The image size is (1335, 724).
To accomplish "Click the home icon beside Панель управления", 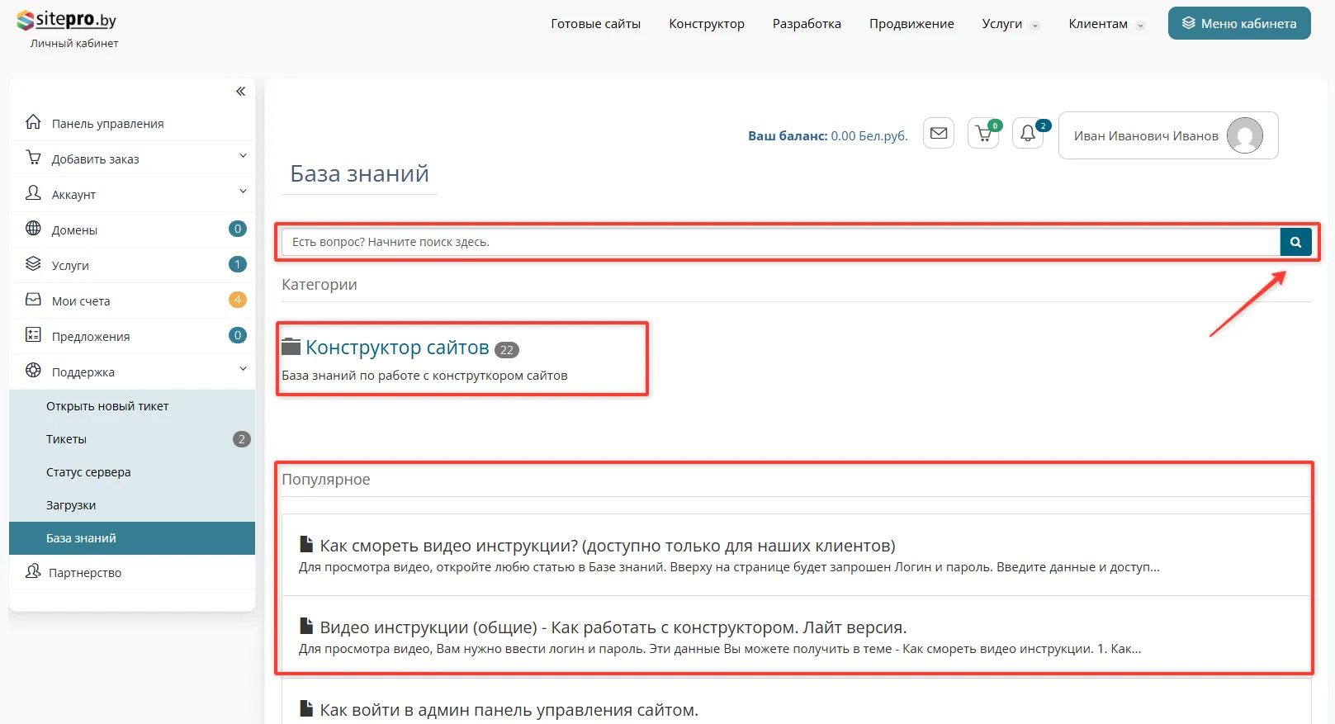I will (x=33, y=122).
